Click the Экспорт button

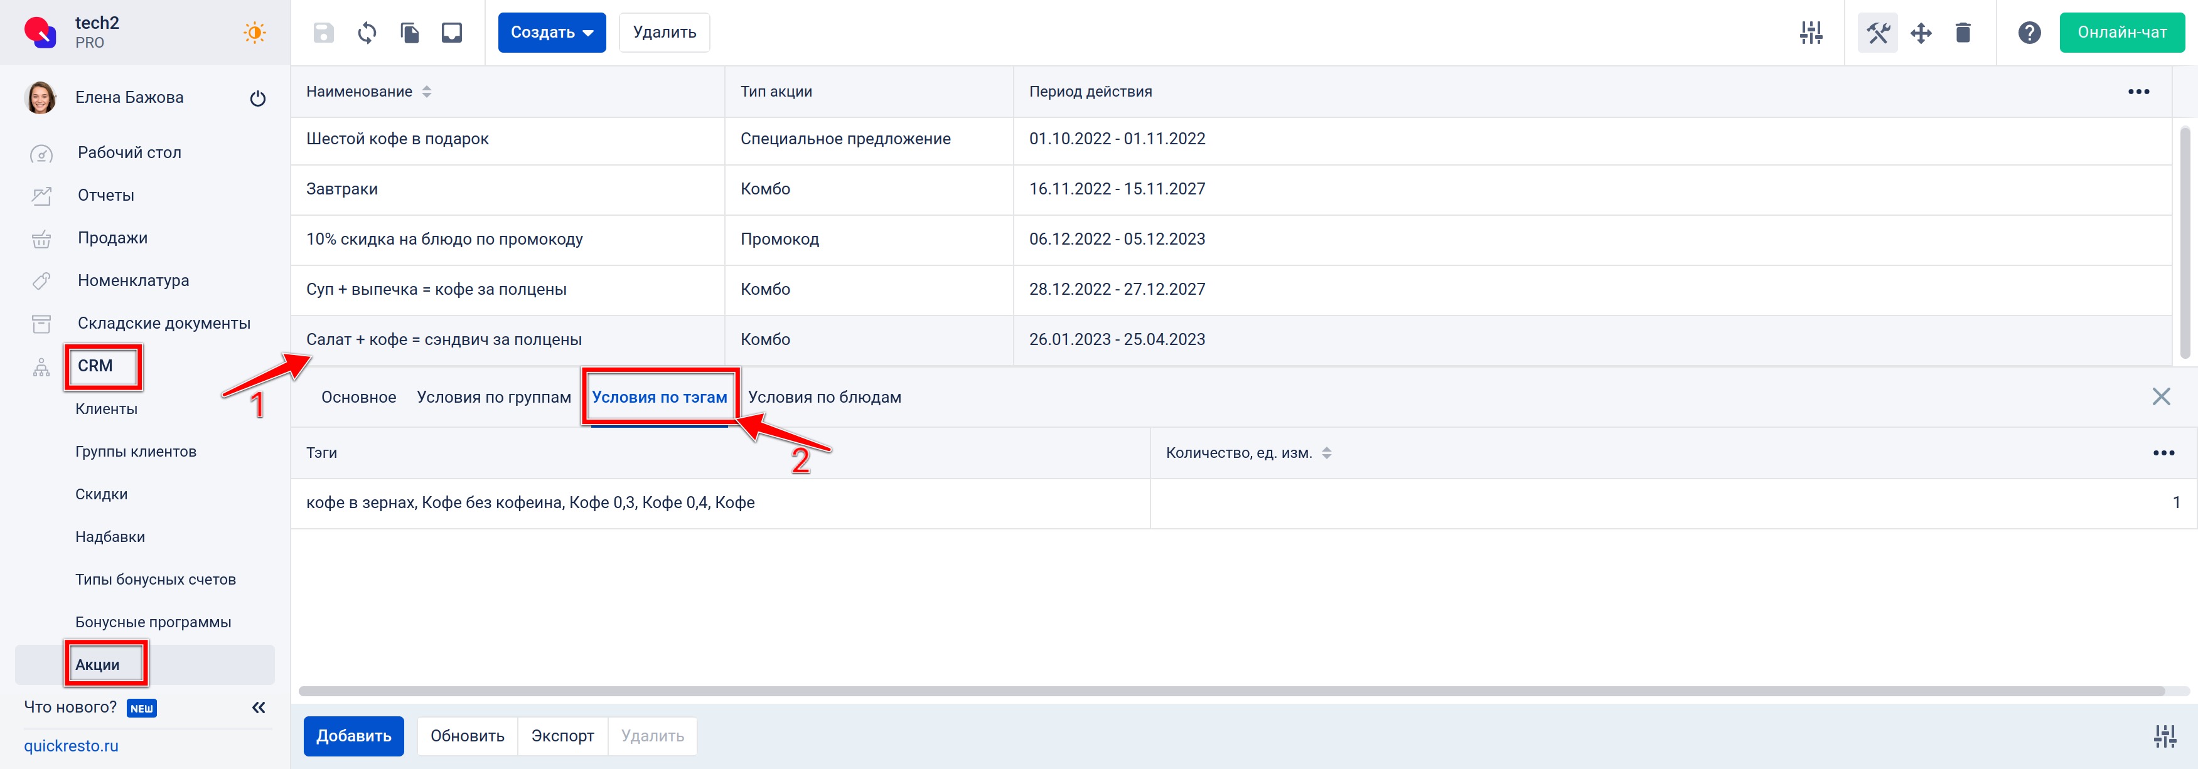(x=562, y=736)
